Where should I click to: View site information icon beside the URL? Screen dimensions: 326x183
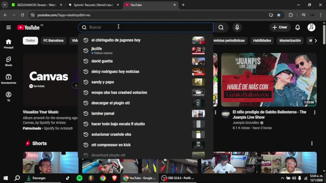tap(32, 15)
